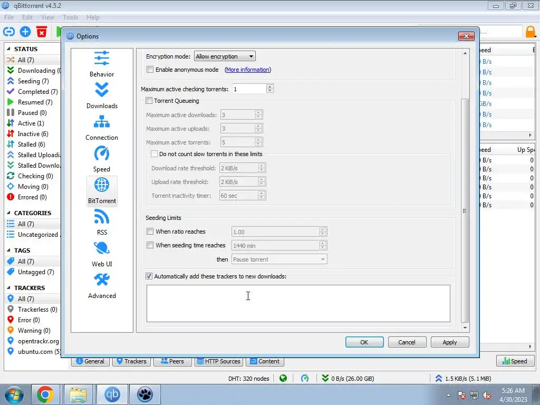The width and height of the screenshot is (540, 405).
Task: Click Apply button in Options
Action: tap(449, 342)
